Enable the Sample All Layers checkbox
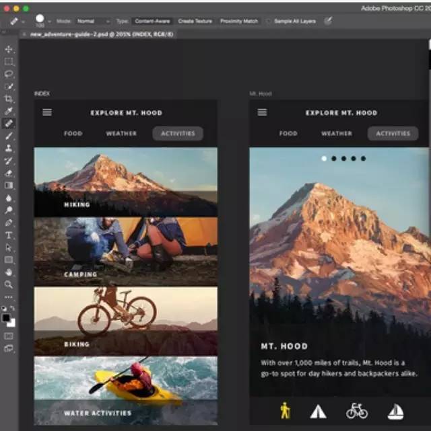431x431 pixels. tap(269, 22)
